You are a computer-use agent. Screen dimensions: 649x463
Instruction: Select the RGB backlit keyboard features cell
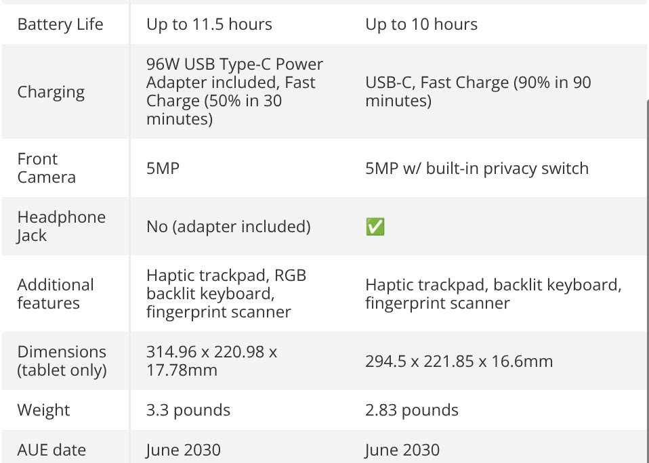point(226,294)
